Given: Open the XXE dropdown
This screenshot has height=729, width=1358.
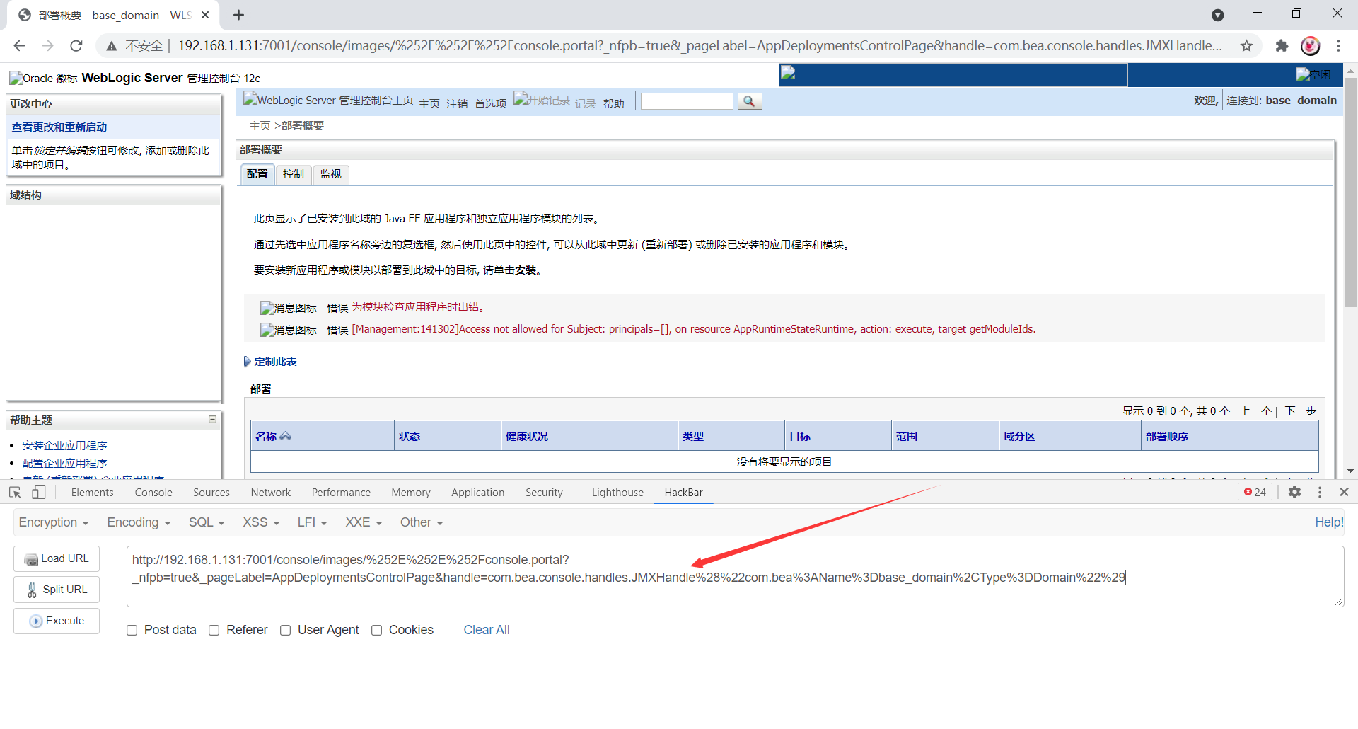Looking at the screenshot, I should 364,522.
